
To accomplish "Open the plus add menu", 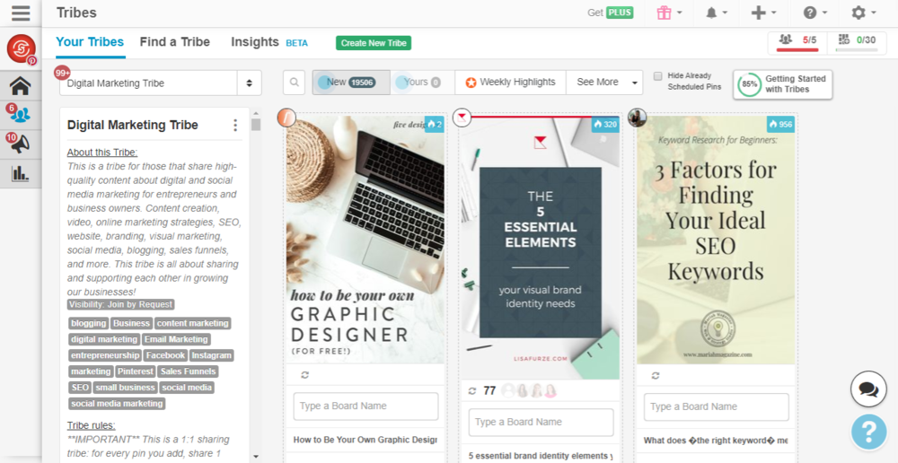I will (x=765, y=13).
